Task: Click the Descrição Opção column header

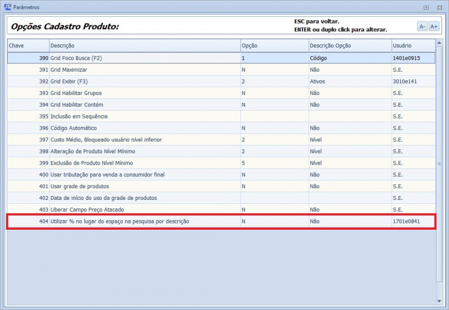Action: coord(349,45)
